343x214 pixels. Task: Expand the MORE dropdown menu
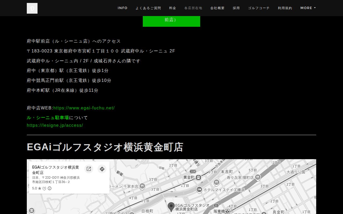tap(308, 8)
